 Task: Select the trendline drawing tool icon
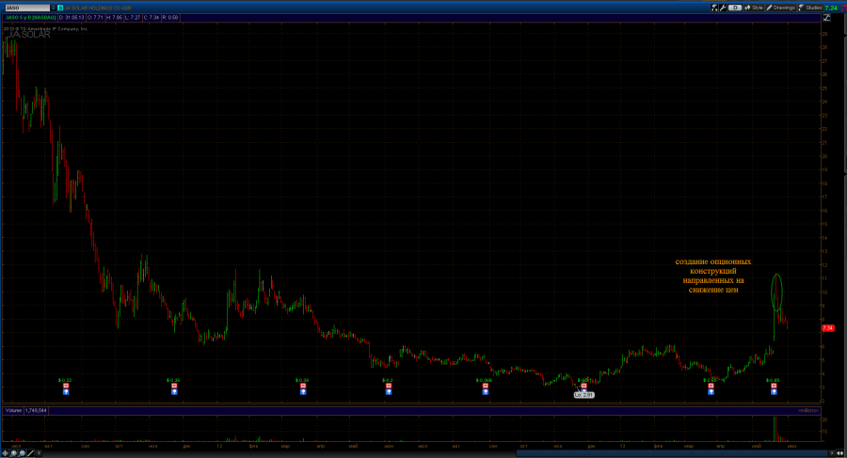point(31,453)
